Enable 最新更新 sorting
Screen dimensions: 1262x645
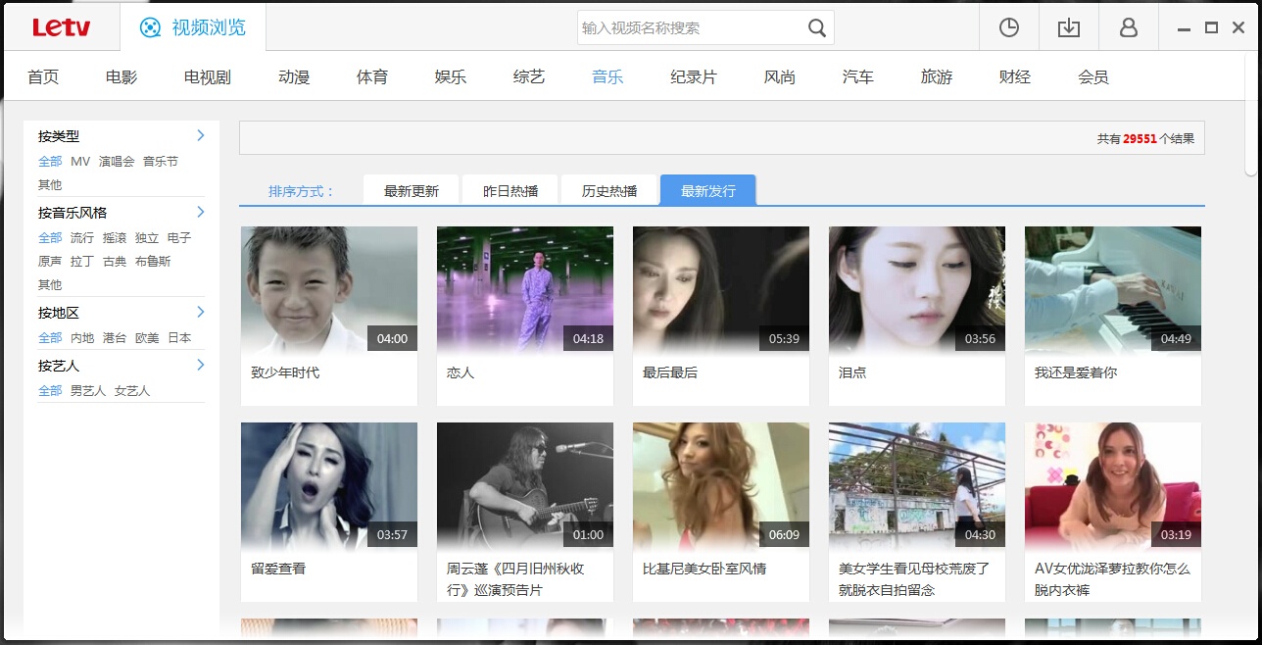[411, 189]
